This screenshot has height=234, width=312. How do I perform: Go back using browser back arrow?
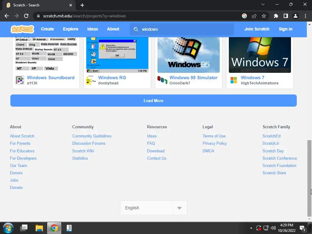click(7, 16)
